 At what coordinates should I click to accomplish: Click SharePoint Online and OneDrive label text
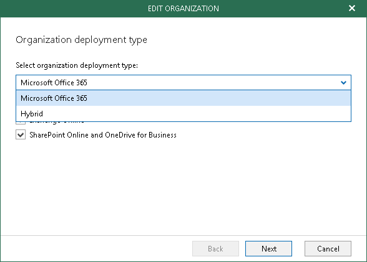coord(103,135)
